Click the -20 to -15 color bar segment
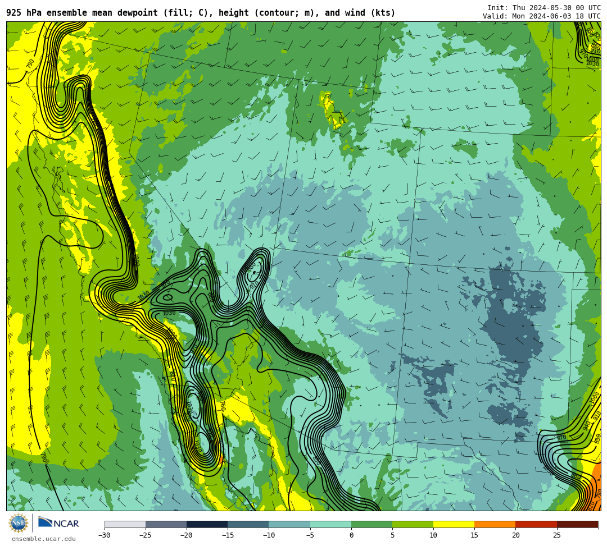The height and width of the screenshot is (546, 607). coord(207,524)
